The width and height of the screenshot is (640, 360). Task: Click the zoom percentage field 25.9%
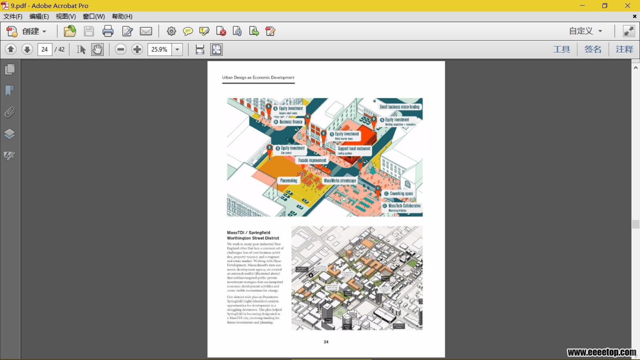pyautogui.click(x=160, y=50)
